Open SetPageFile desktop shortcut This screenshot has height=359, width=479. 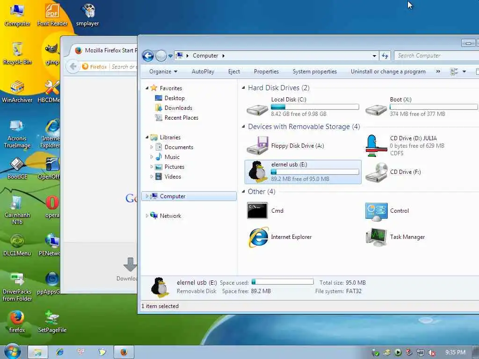tap(52, 322)
